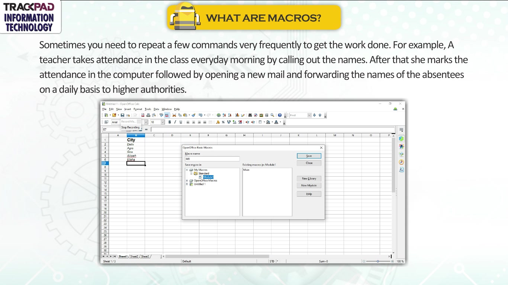The width and height of the screenshot is (508, 285).
Task: Open the Edit menu
Action: 111,109
